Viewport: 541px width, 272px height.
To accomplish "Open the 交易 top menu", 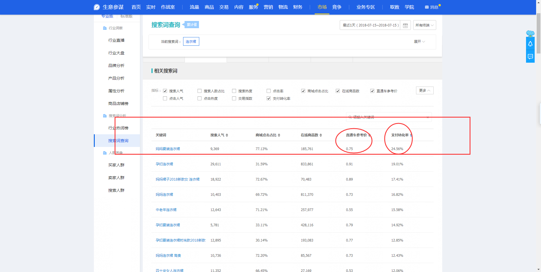I will 224,7.
